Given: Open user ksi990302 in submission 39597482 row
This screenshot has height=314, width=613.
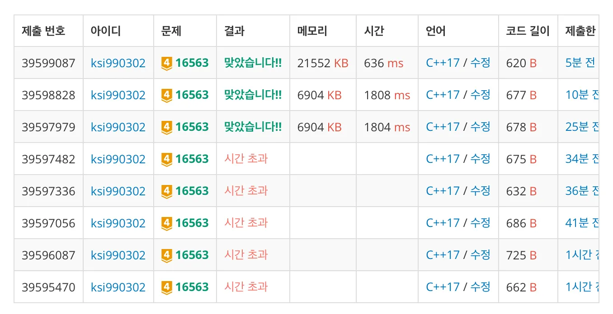Looking at the screenshot, I should click(x=118, y=159).
